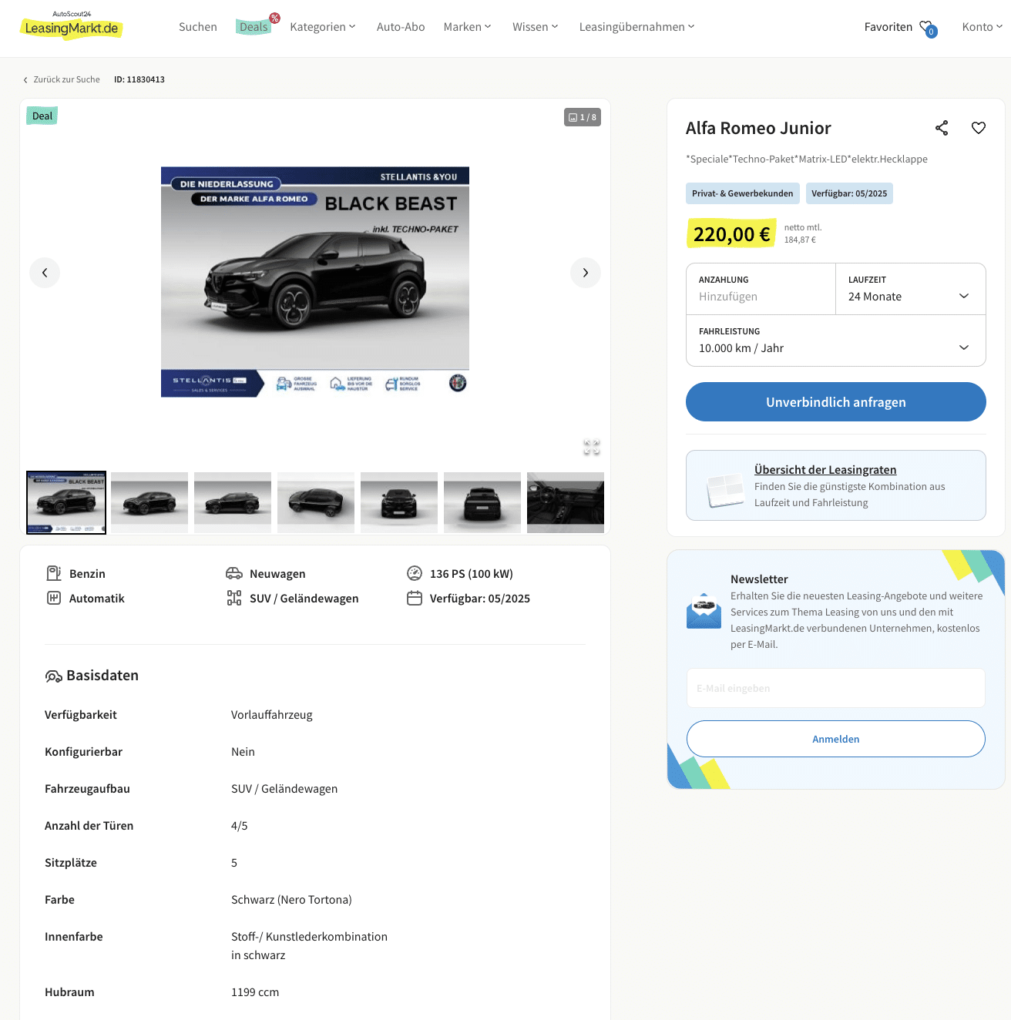Click the Basisdaten section icon
Image resolution: width=1011 pixels, height=1020 pixels.
[x=54, y=676]
